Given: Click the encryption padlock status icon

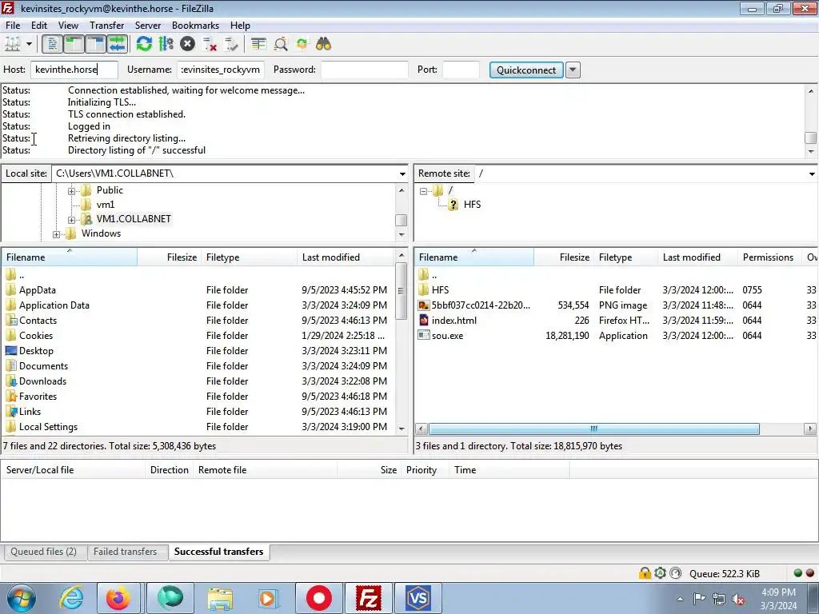Looking at the screenshot, I should point(645,573).
